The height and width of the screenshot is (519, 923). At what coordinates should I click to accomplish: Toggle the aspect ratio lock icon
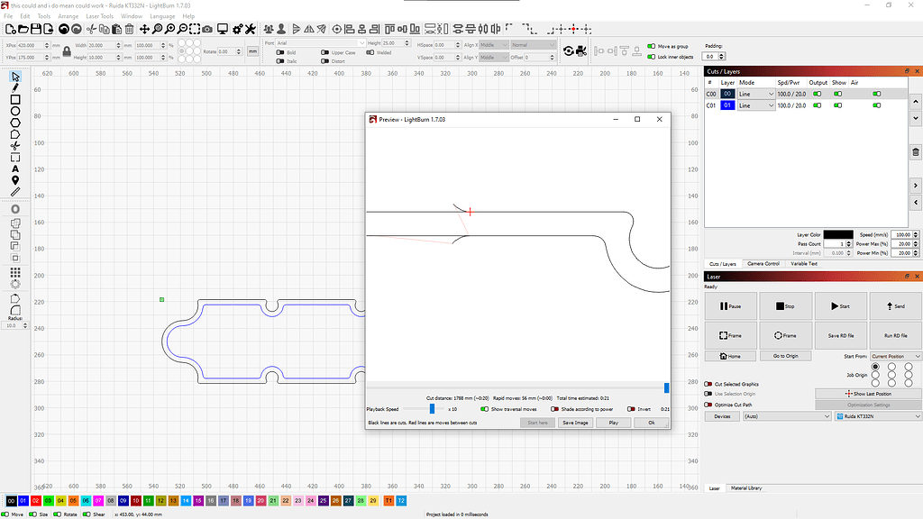[66, 50]
